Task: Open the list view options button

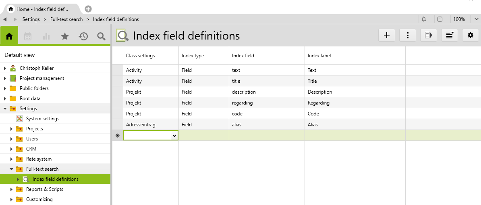Action: [450, 35]
